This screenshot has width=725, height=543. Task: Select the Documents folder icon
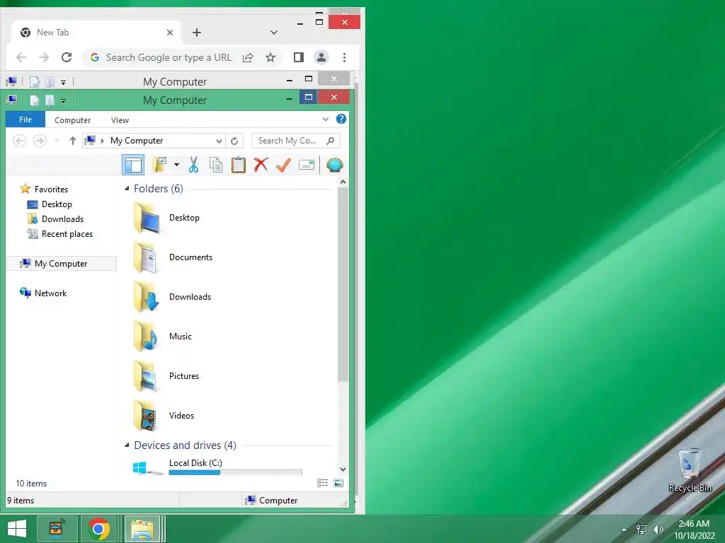146,257
